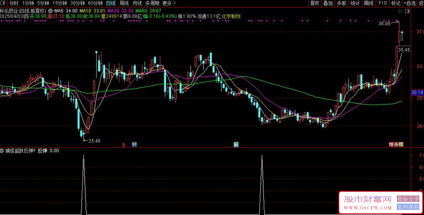Click the second rebound signal spike
The image size is (424, 215).
click(x=262, y=184)
